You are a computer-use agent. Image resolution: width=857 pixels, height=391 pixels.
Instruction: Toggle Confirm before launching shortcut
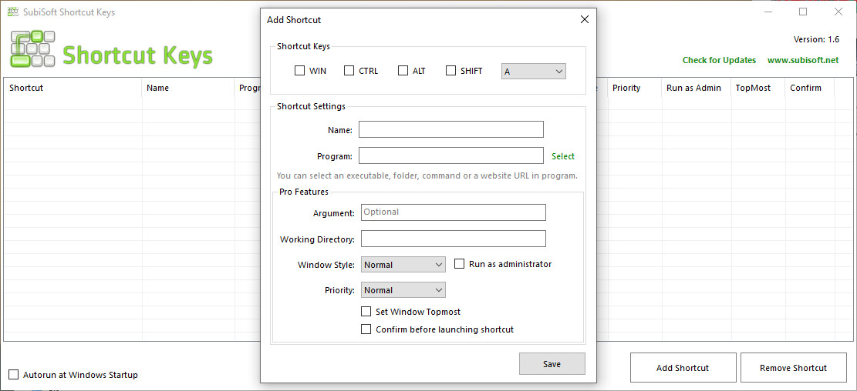pos(366,329)
